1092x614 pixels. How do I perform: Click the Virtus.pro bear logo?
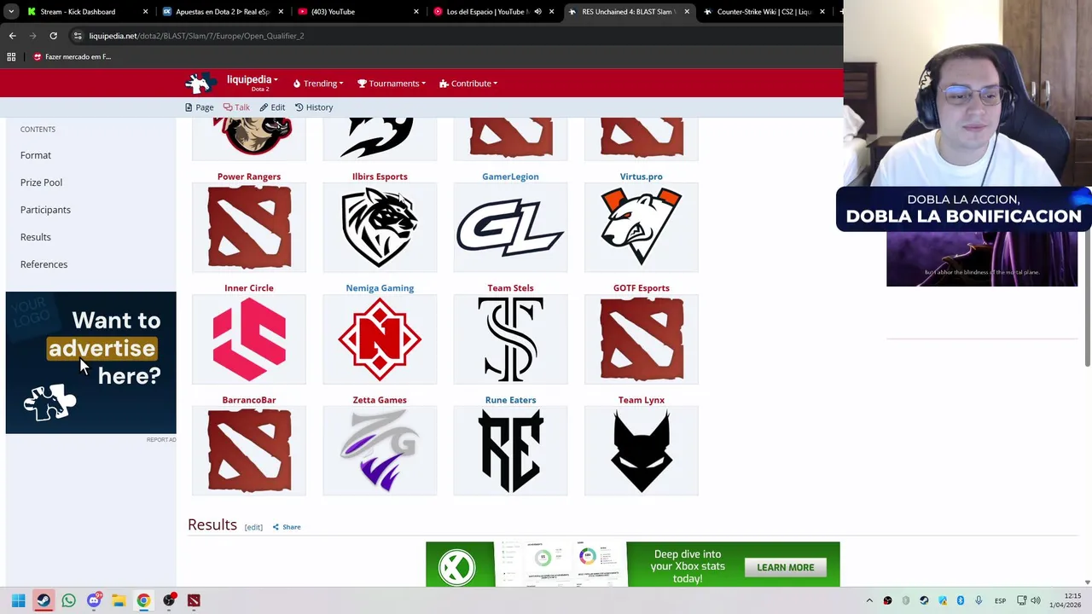tap(642, 228)
